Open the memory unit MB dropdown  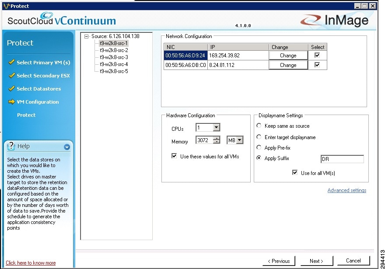[x=240, y=140]
